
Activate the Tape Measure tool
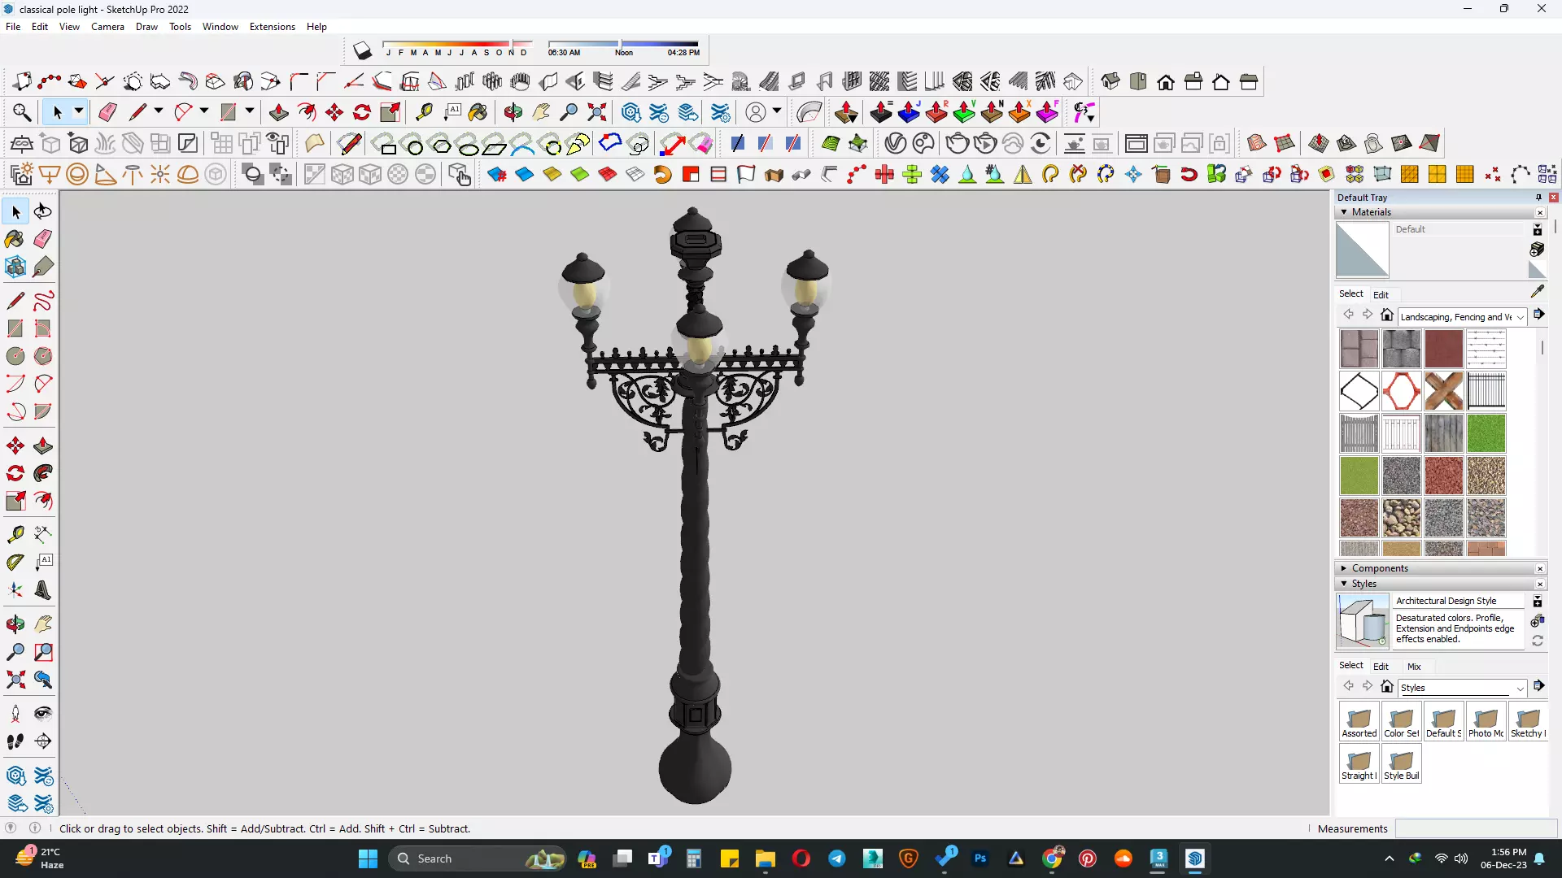coord(15,534)
